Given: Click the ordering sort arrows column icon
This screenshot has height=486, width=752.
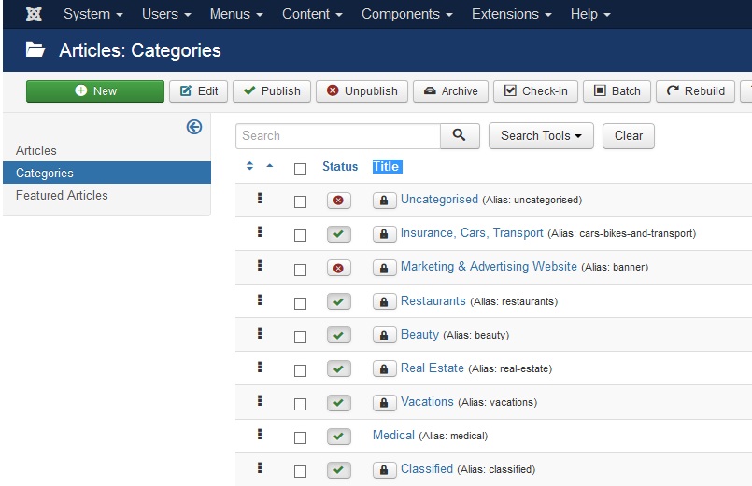Looking at the screenshot, I should click(250, 167).
